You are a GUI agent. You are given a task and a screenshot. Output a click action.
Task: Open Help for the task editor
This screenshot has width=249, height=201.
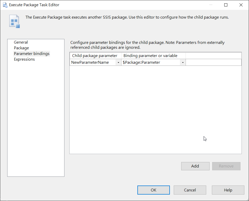tap(228, 190)
